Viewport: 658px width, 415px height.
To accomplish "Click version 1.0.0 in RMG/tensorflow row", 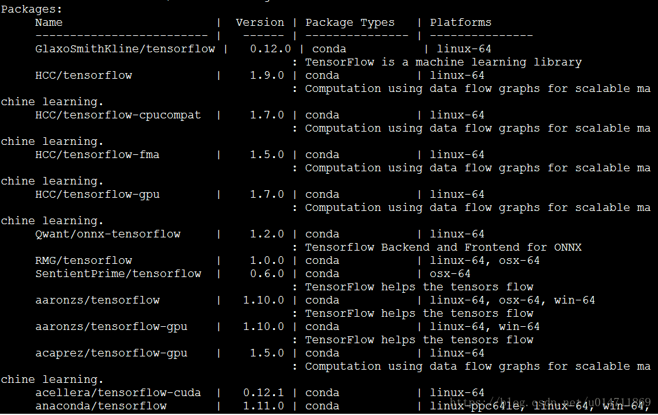I will (267, 261).
